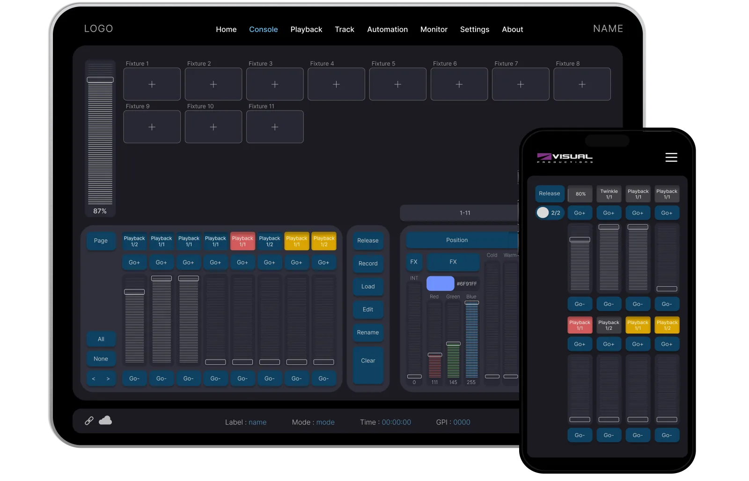Open the Settings menu item
Viewport: 749px width, 481px height.
[x=475, y=30]
